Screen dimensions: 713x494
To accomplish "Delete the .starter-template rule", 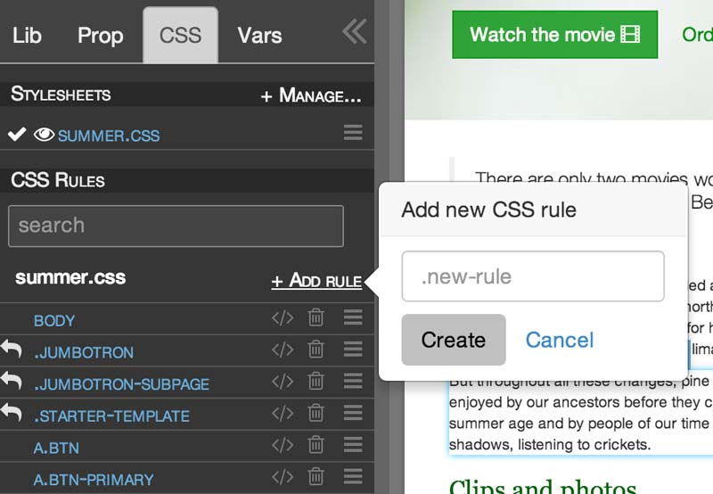I will (x=316, y=413).
